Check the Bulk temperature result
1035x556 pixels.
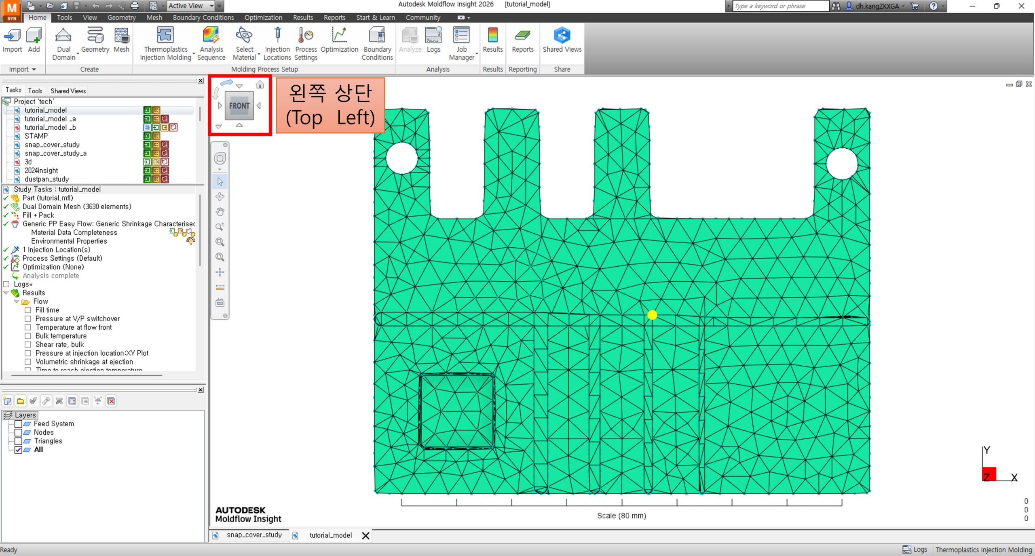28,336
